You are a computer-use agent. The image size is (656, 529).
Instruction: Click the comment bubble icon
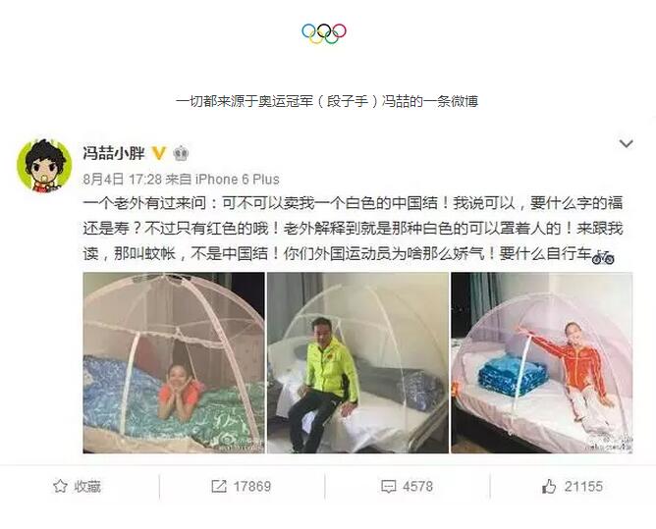click(388, 487)
